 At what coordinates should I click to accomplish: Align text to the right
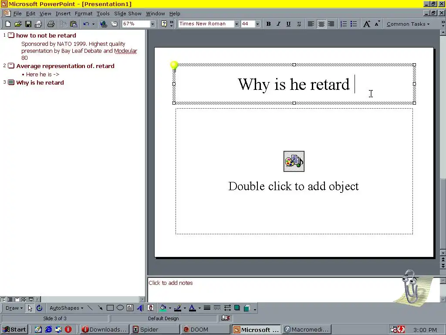331,24
